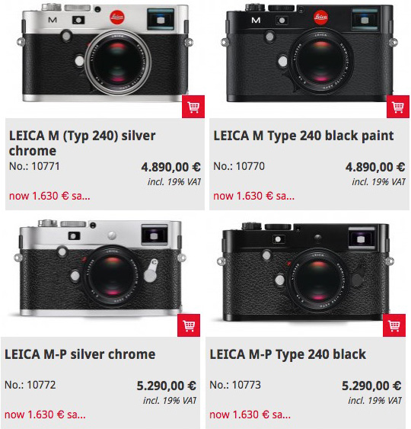This screenshot has width=411, height=429.
Task: Click product number No.: 10772
Action: tap(30, 385)
